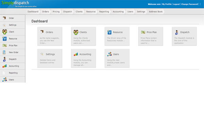Select the Users navigation tab
Screen dimensions: 204x136
pyautogui.click(x=130, y=12)
